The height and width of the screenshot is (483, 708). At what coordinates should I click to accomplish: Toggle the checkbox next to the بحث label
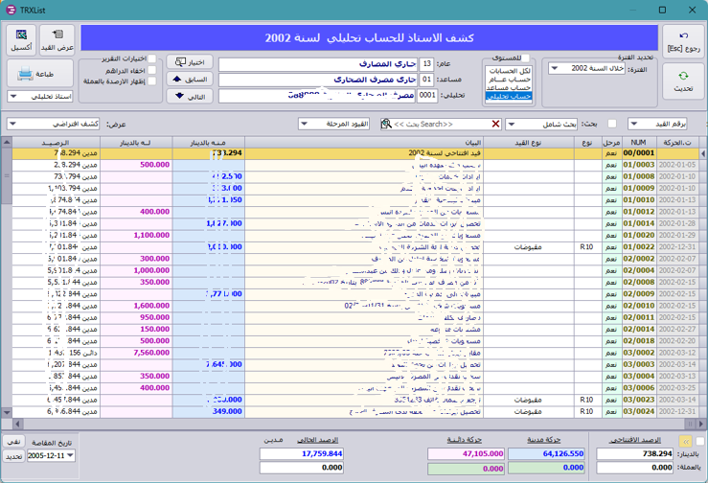pos(612,124)
